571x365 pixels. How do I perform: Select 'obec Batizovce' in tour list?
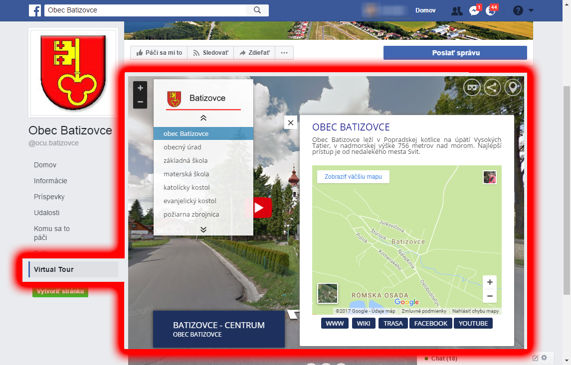203,133
